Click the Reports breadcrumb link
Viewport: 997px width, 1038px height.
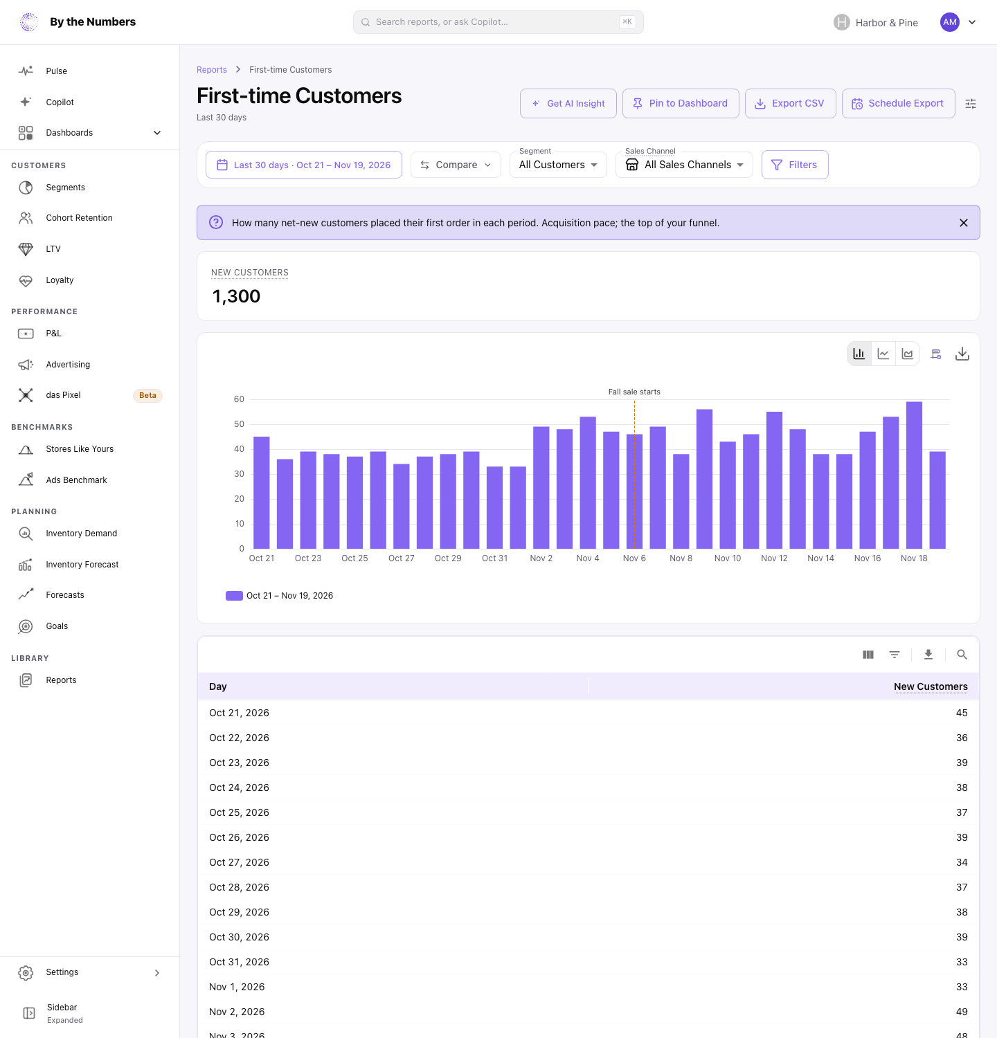coord(212,70)
